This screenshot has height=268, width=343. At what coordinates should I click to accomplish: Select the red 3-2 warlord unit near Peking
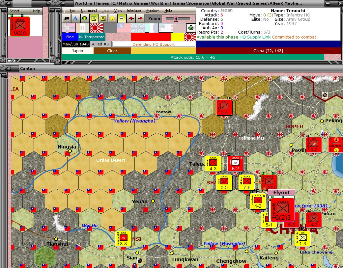pos(314,145)
